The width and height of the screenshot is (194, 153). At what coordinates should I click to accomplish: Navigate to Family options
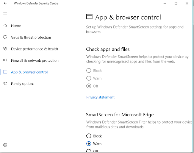pos(23,84)
